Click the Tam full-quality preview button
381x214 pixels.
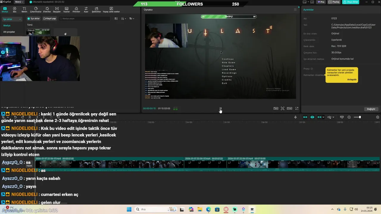(276, 108)
